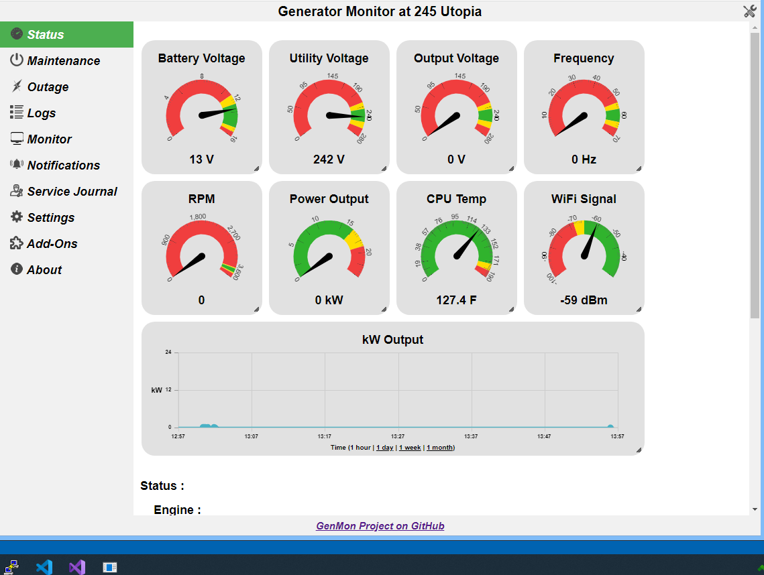Open the Service Journal page
This screenshot has width=764, height=575.
coord(66,192)
